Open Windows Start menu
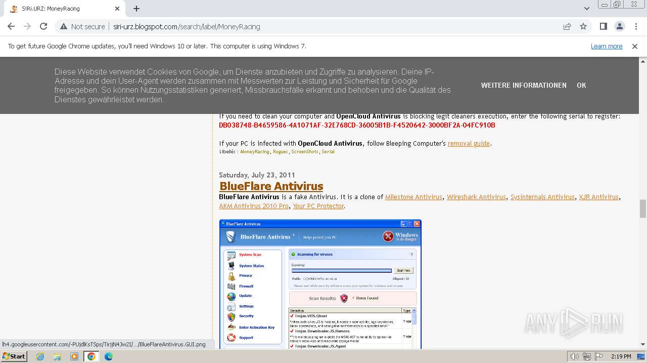Image resolution: width=647 pixels, height=363 pixels. [x=14, y=356]
